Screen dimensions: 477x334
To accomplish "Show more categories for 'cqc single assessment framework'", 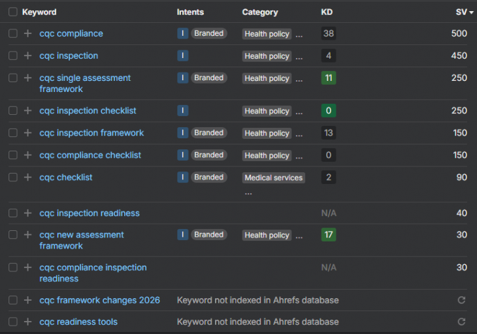I will [299, 80].
